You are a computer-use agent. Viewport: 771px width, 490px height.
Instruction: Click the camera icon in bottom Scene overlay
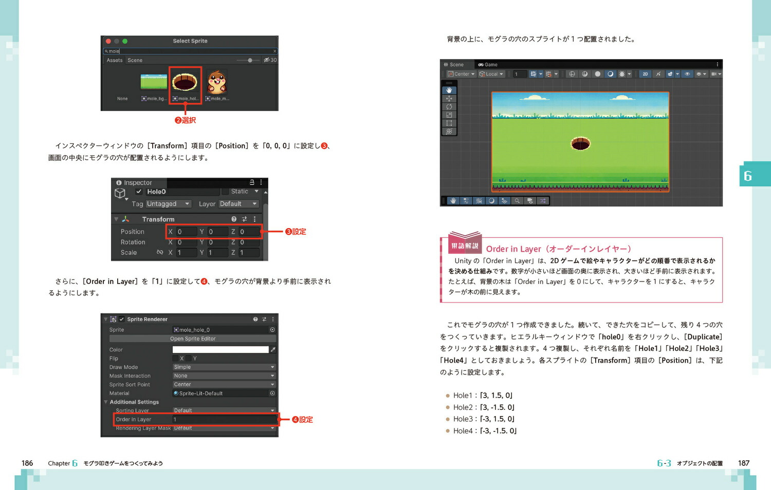point(530,201)
